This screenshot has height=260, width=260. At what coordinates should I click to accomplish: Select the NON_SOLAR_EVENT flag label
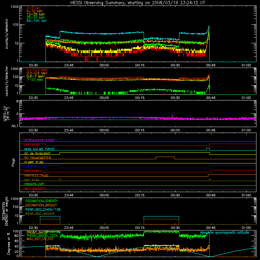point(39,149)
